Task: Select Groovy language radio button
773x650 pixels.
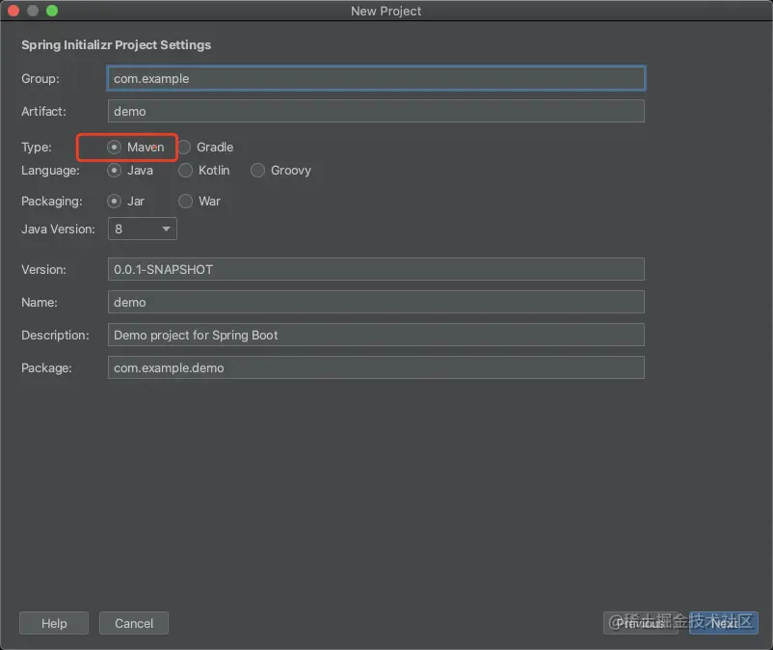Action: click(x=257, y=171)
